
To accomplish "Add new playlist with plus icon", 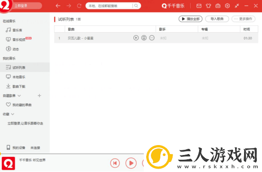I will pyautogui.click(x=39, y=95).
